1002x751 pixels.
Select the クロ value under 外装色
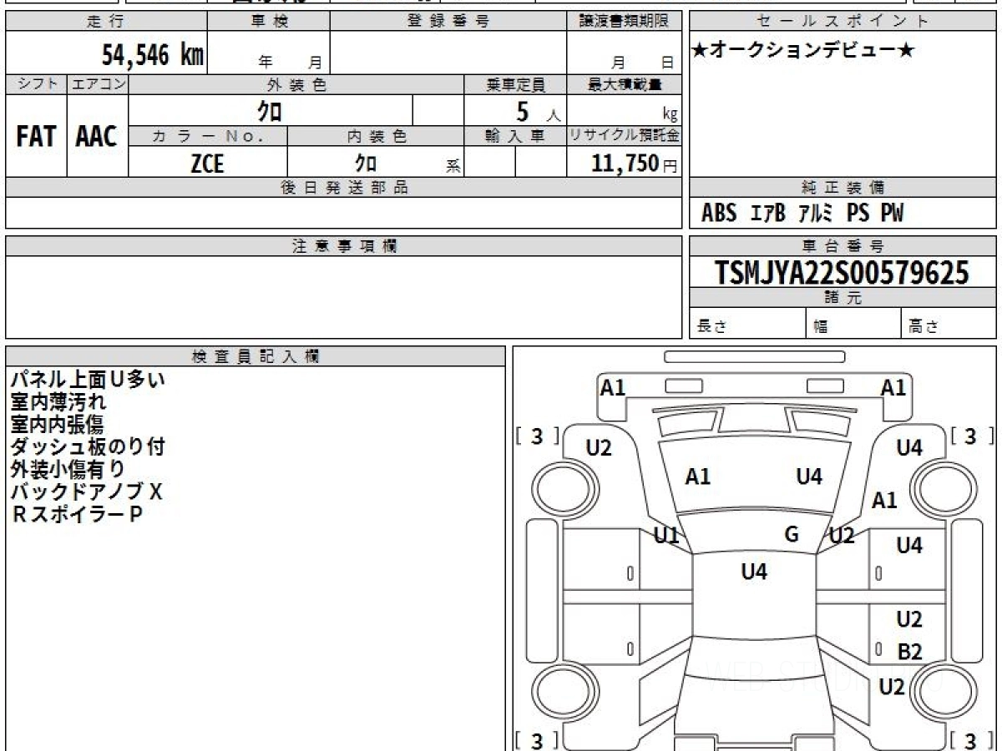click(x=269, y=111)
